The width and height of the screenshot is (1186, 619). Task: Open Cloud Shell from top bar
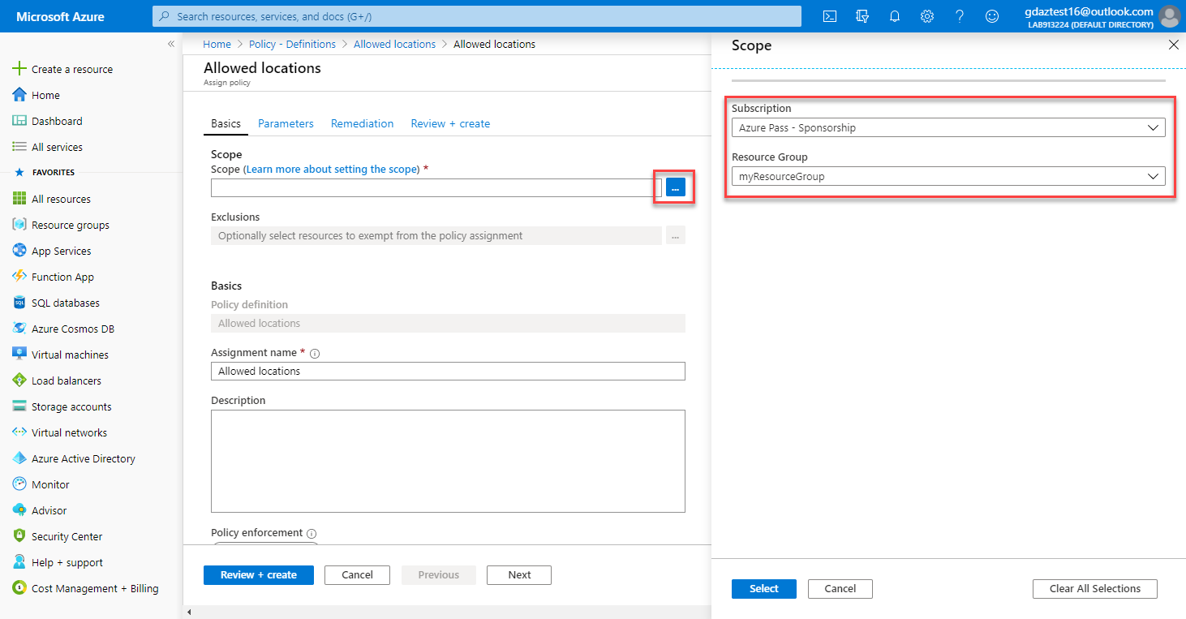[x=830, y=16]
